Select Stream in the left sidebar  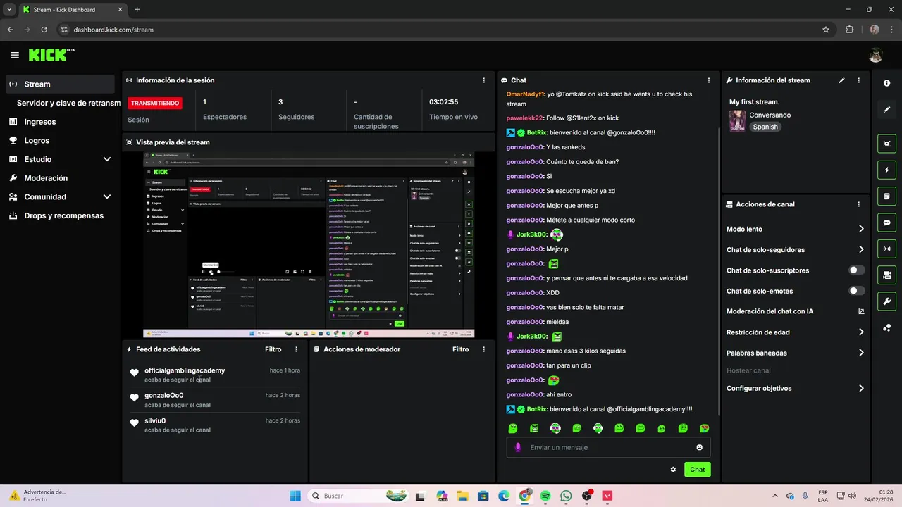pos(60,84)
